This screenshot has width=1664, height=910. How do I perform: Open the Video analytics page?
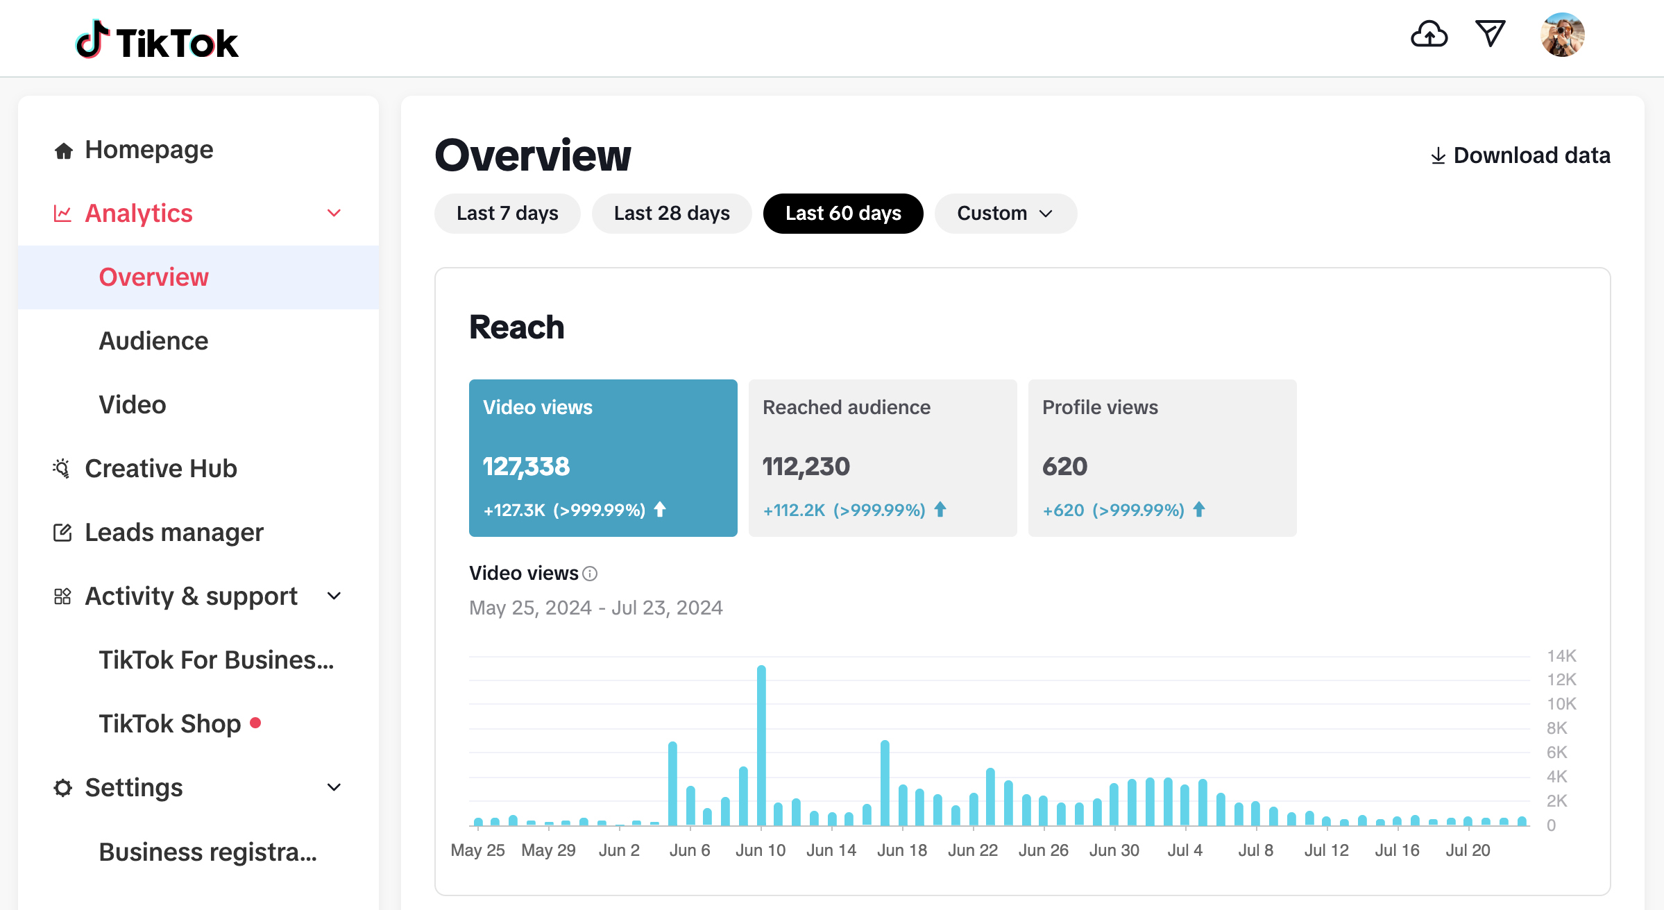[x=198, y=405]
